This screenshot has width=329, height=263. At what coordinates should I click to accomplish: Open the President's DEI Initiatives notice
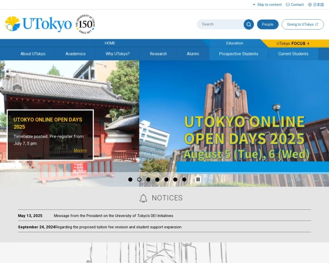click(114, 215)
